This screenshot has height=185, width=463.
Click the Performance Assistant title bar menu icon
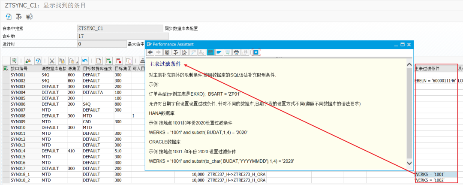tap(149, 44)
